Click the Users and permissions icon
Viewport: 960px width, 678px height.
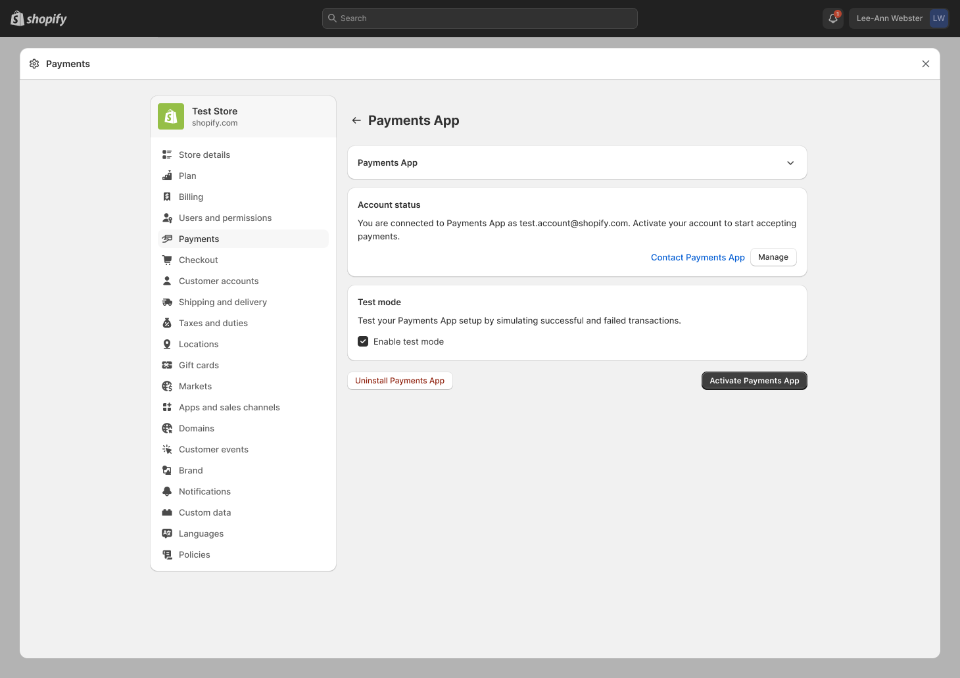tap(167, 218)
